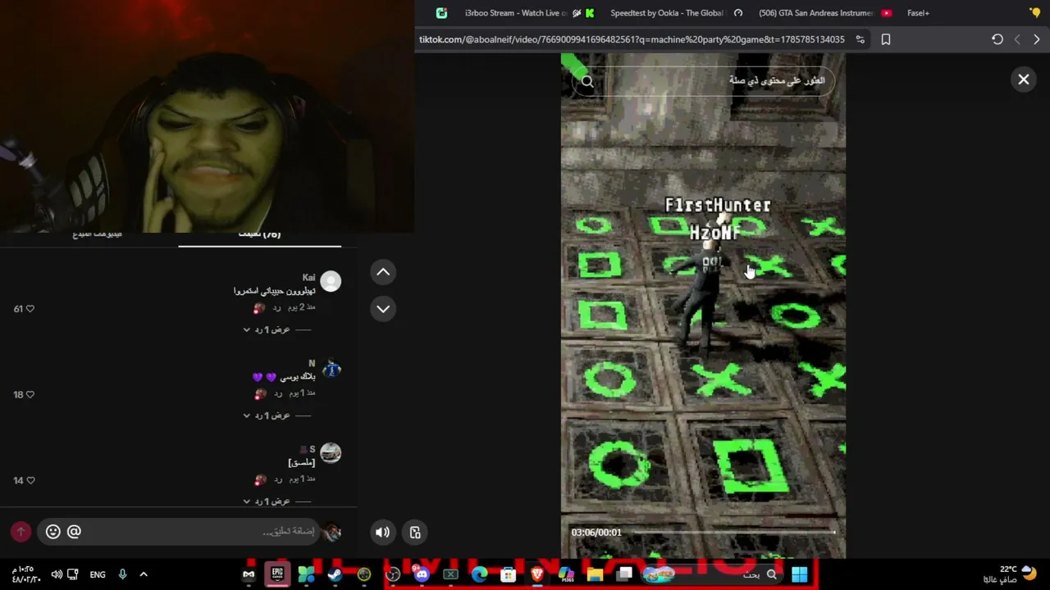Seek in the video progress bar

coord(734,533)
